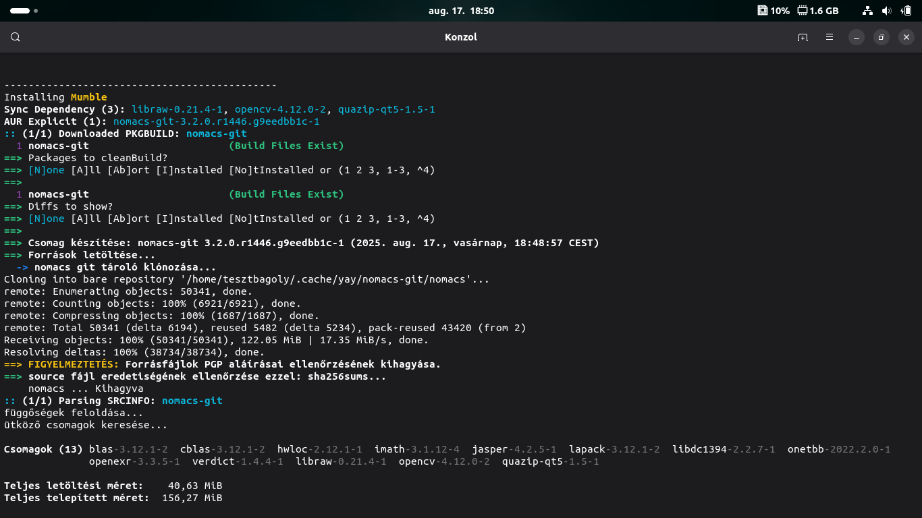Click the wired network status icon
Screen dimensions: 922x518
coord(867,11)
